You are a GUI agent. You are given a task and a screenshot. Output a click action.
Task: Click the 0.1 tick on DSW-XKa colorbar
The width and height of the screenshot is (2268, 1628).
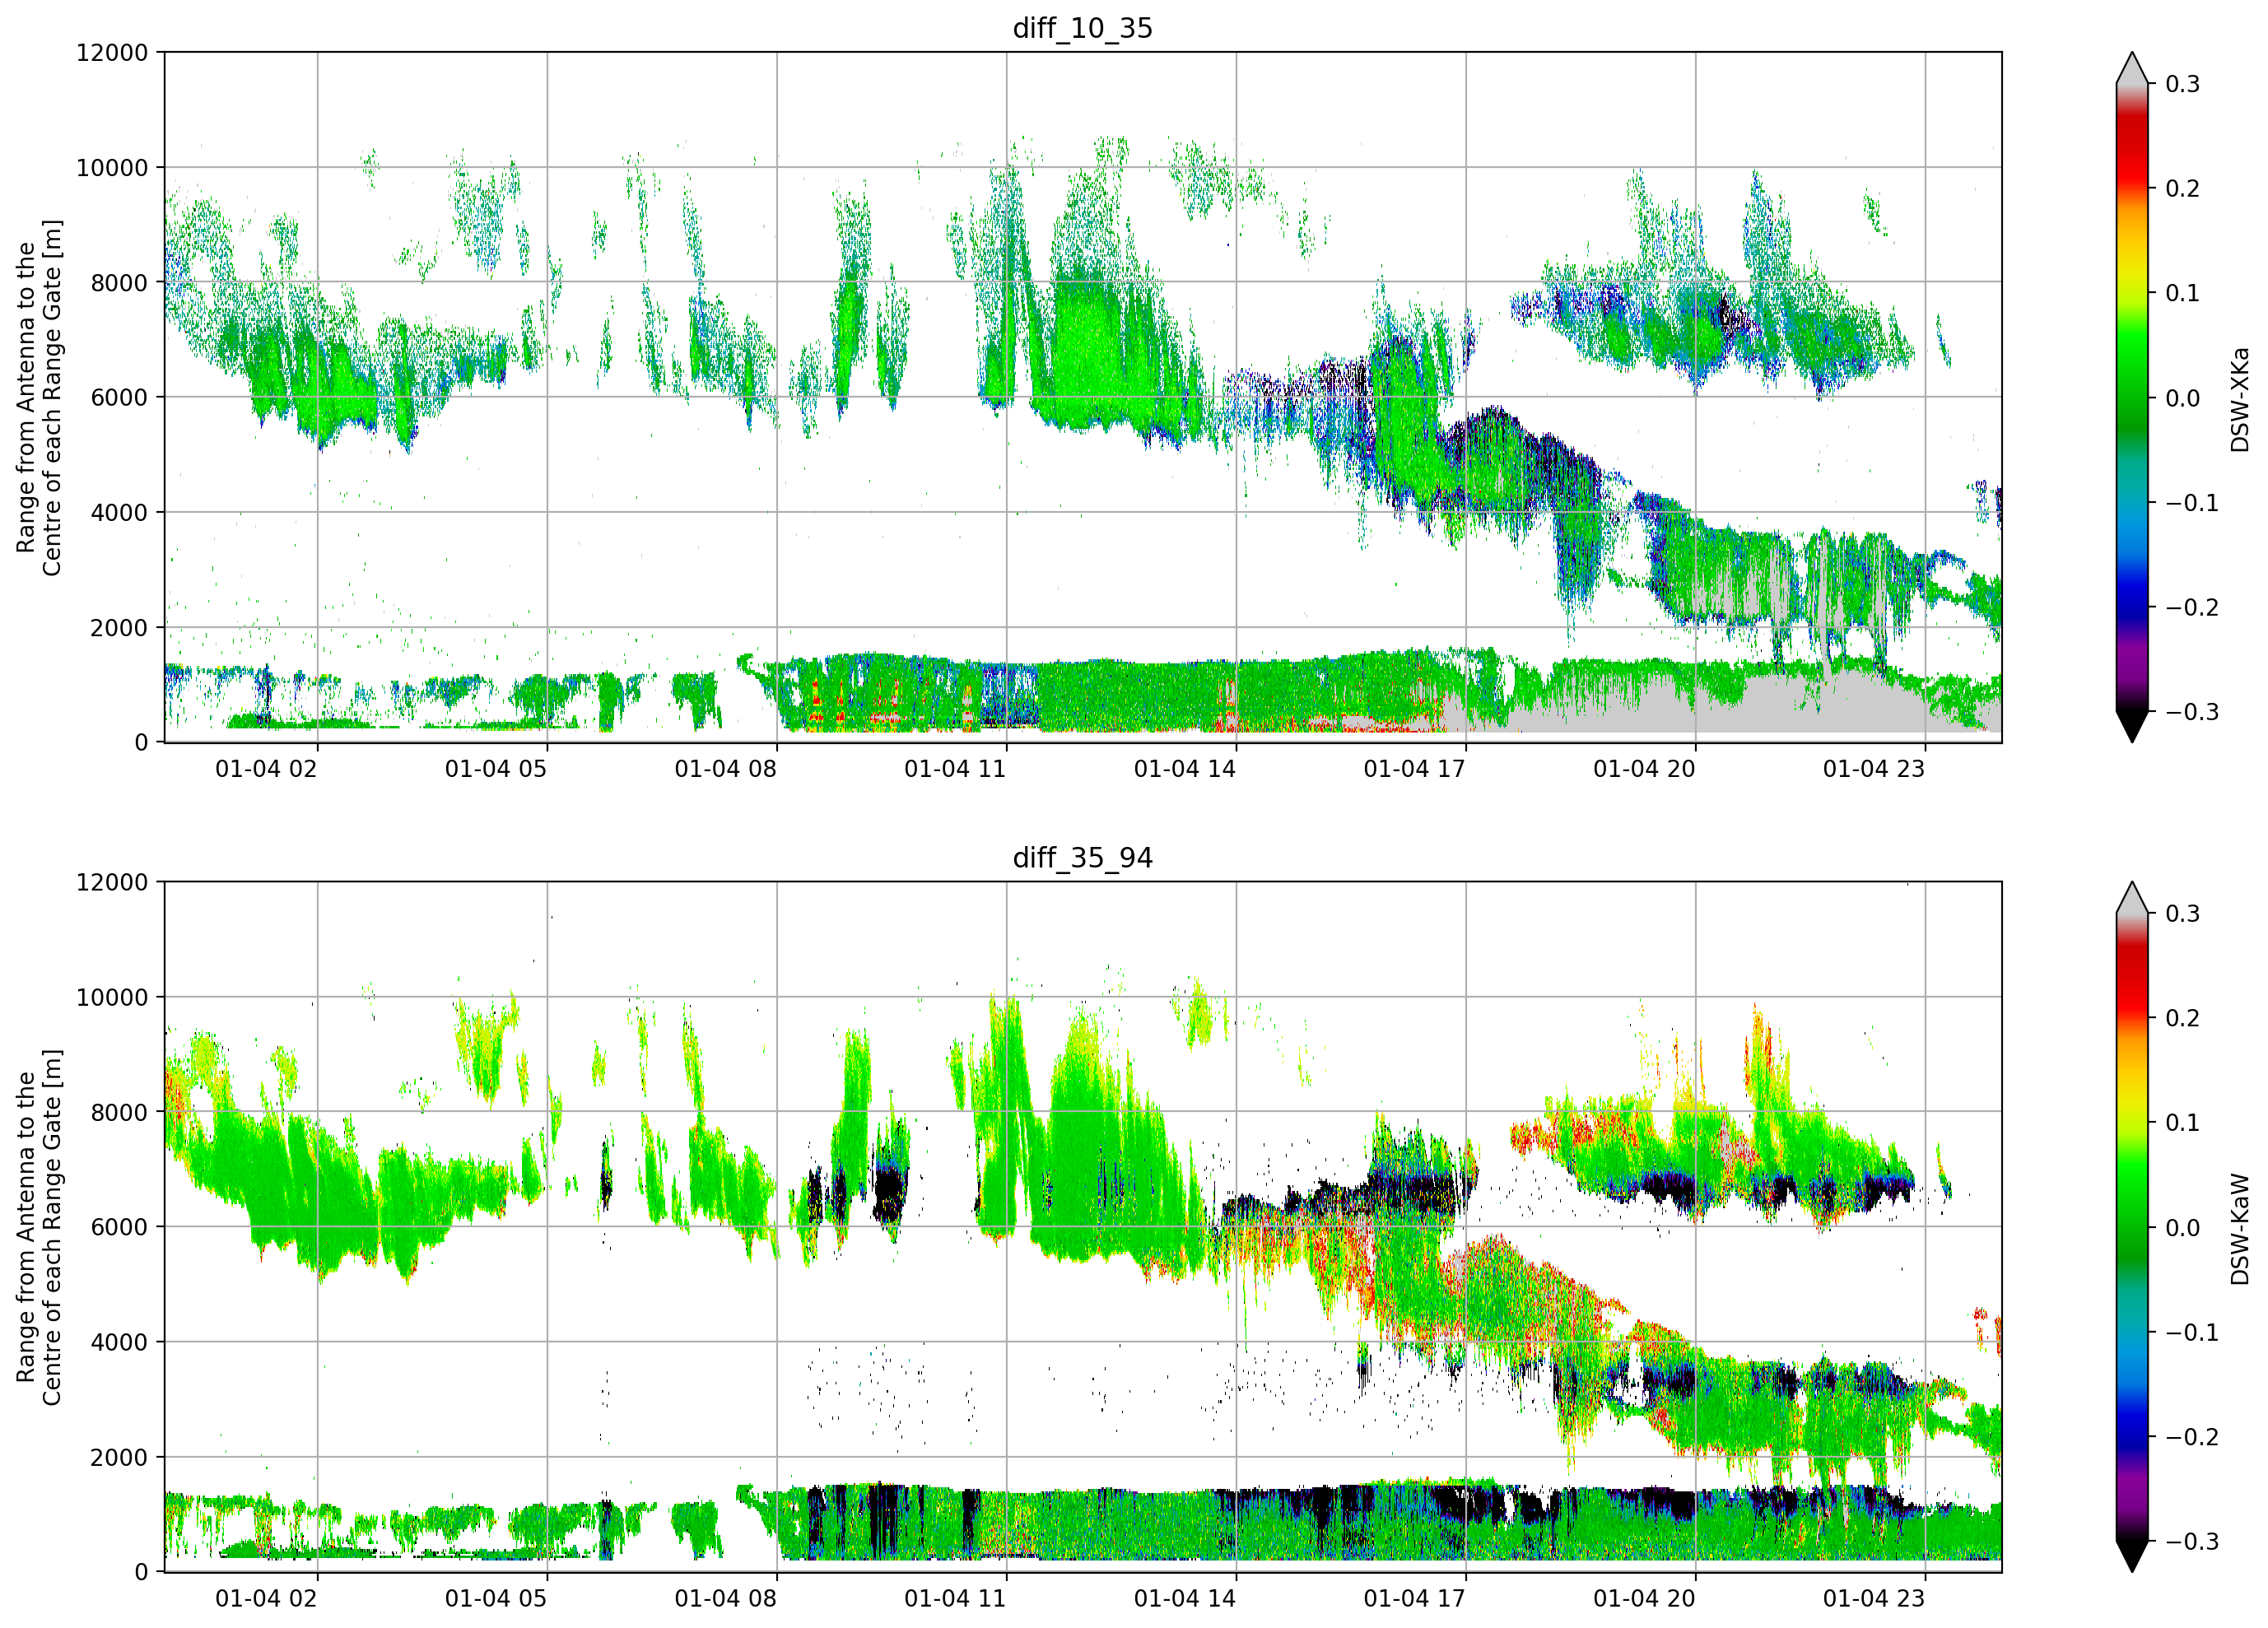tap(2183, 294)
